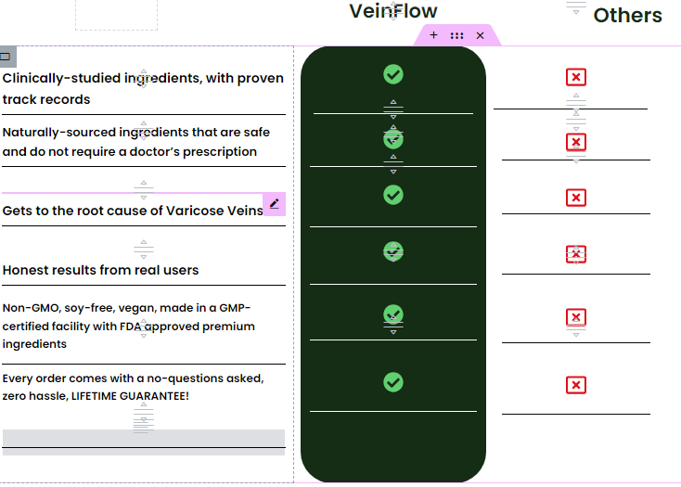Click the gray spacer block below the guarantee text

pos(143,439)
